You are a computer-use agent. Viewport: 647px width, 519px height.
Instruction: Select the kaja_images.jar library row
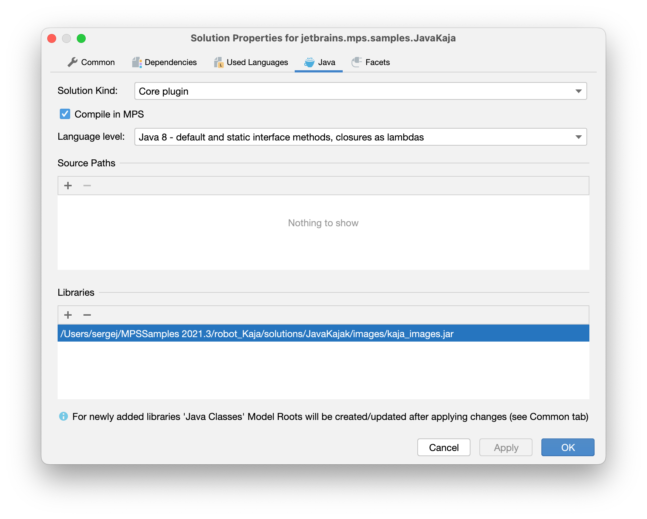323,333
